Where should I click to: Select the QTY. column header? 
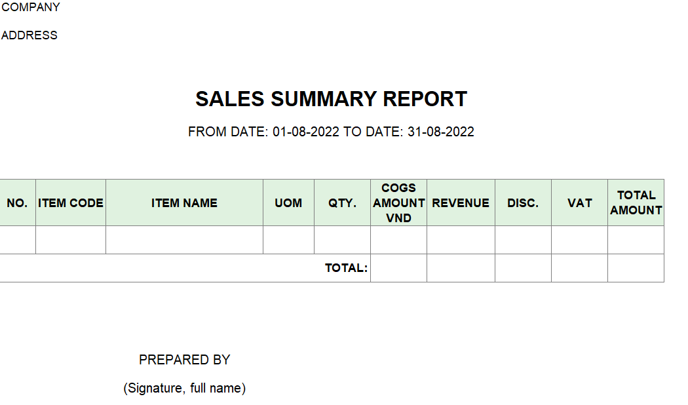tap(342, 202)
